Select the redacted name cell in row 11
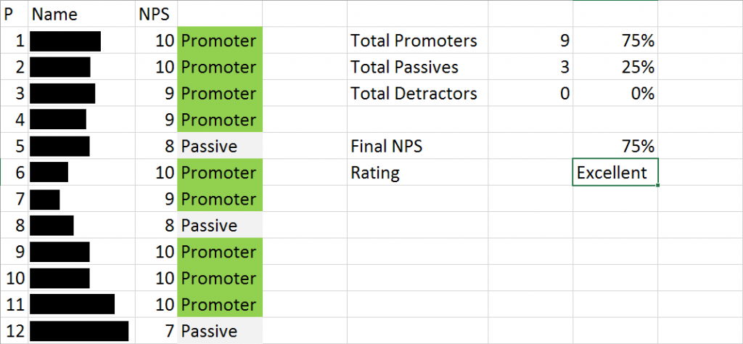 81,304
